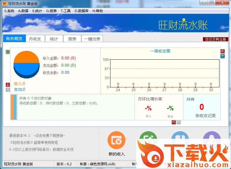Click the green 新的支出 icon
This screenshot has width=231, height=169.
tap(148, 140)
